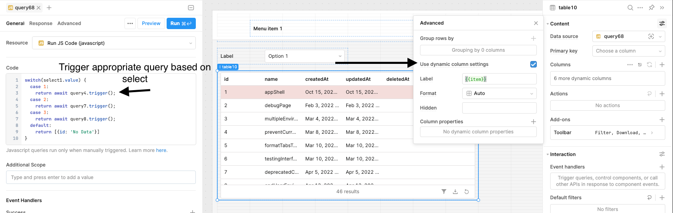This screenshot has height=213, width=673.
Task: Open search in table10 inspector header
Action: (x=630, y=8)
